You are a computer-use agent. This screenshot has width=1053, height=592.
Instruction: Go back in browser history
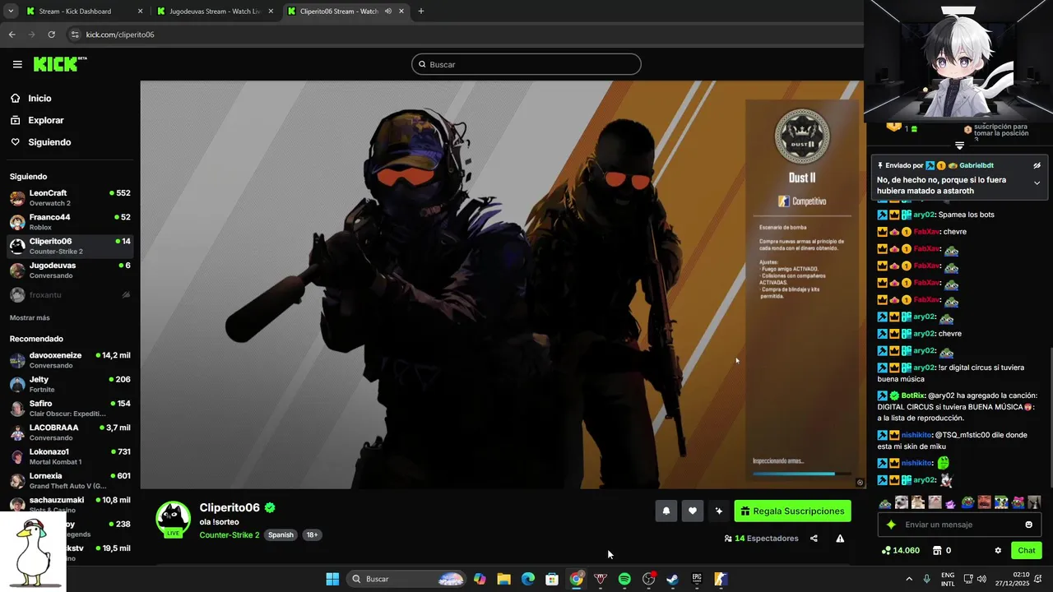pyautogui.click(x=12, y=35)
